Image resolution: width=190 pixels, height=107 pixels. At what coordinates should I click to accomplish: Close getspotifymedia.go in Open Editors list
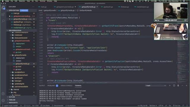[9, 19]
